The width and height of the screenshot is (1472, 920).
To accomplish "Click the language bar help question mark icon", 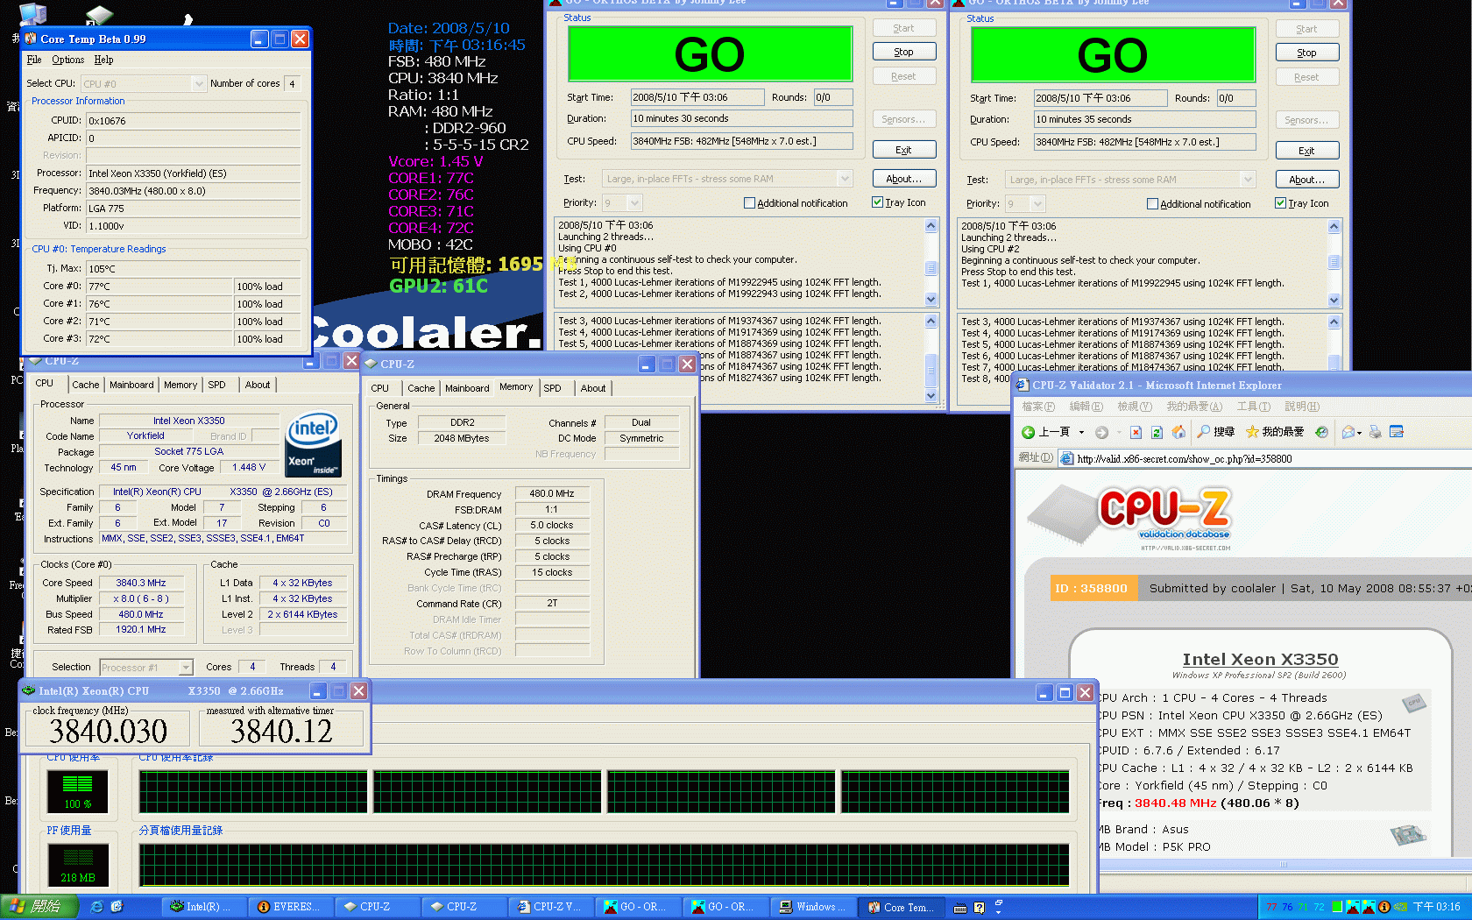I will (980, 908).
